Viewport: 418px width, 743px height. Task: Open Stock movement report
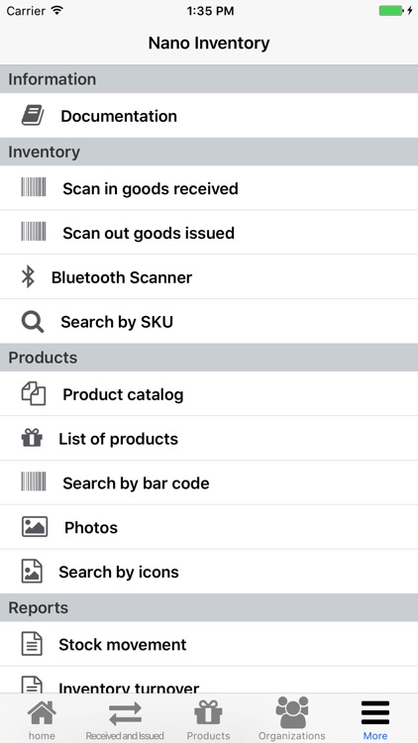click(209, 644)
